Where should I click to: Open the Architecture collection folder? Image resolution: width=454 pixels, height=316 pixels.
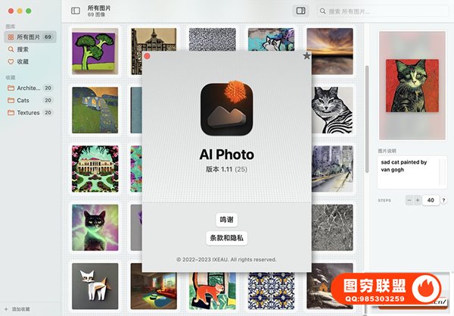tap(29, 88)
